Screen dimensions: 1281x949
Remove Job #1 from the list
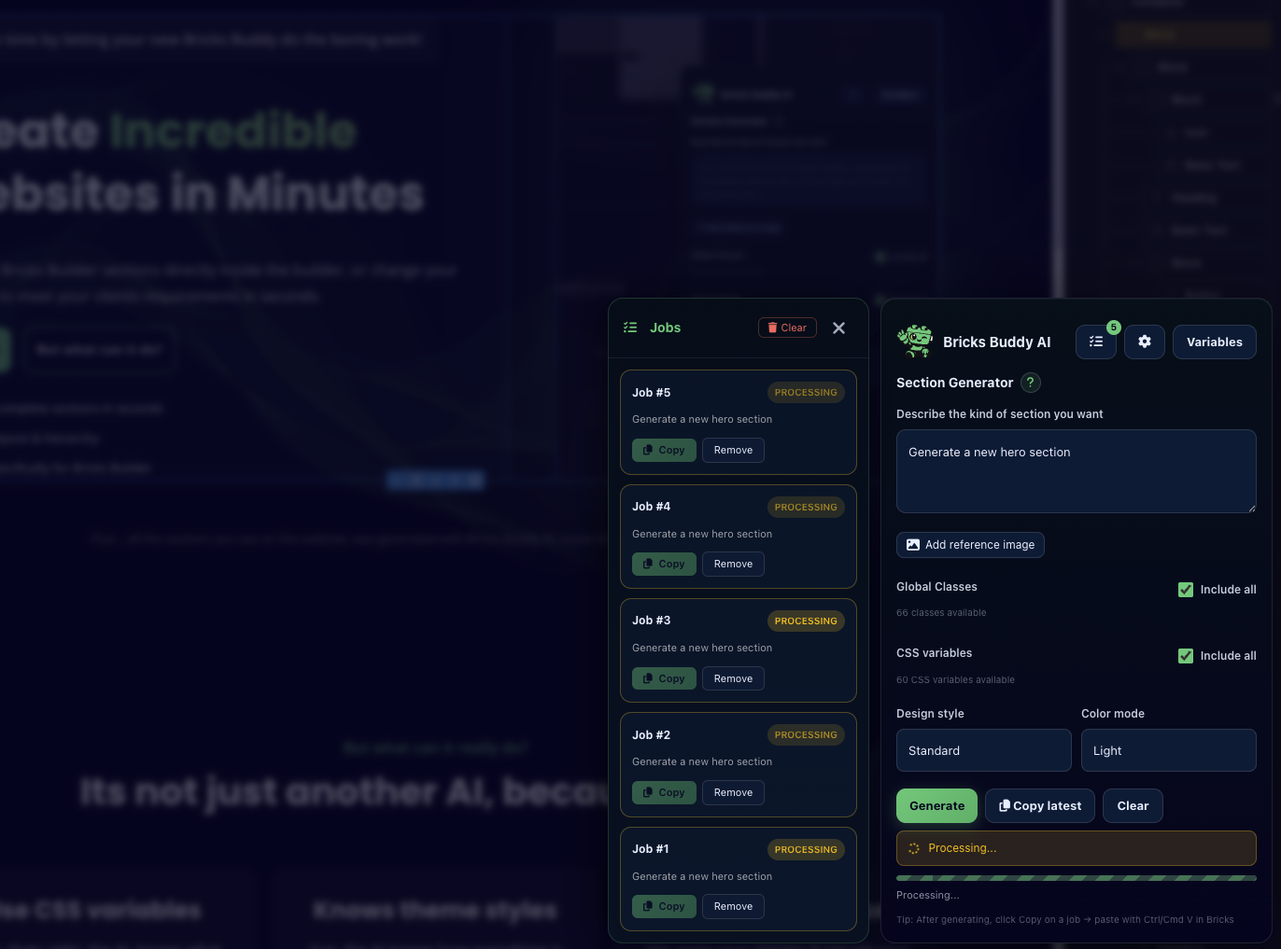point(733,906)
